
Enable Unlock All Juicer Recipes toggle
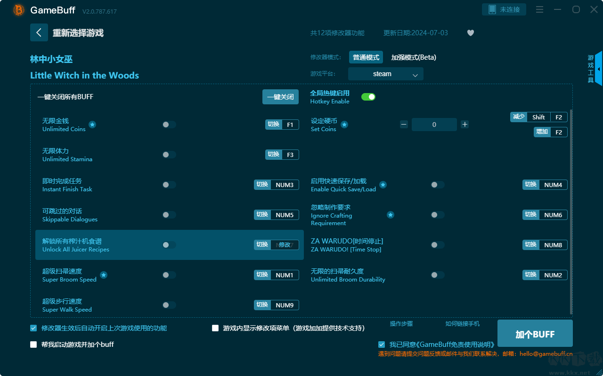(169, 245)
